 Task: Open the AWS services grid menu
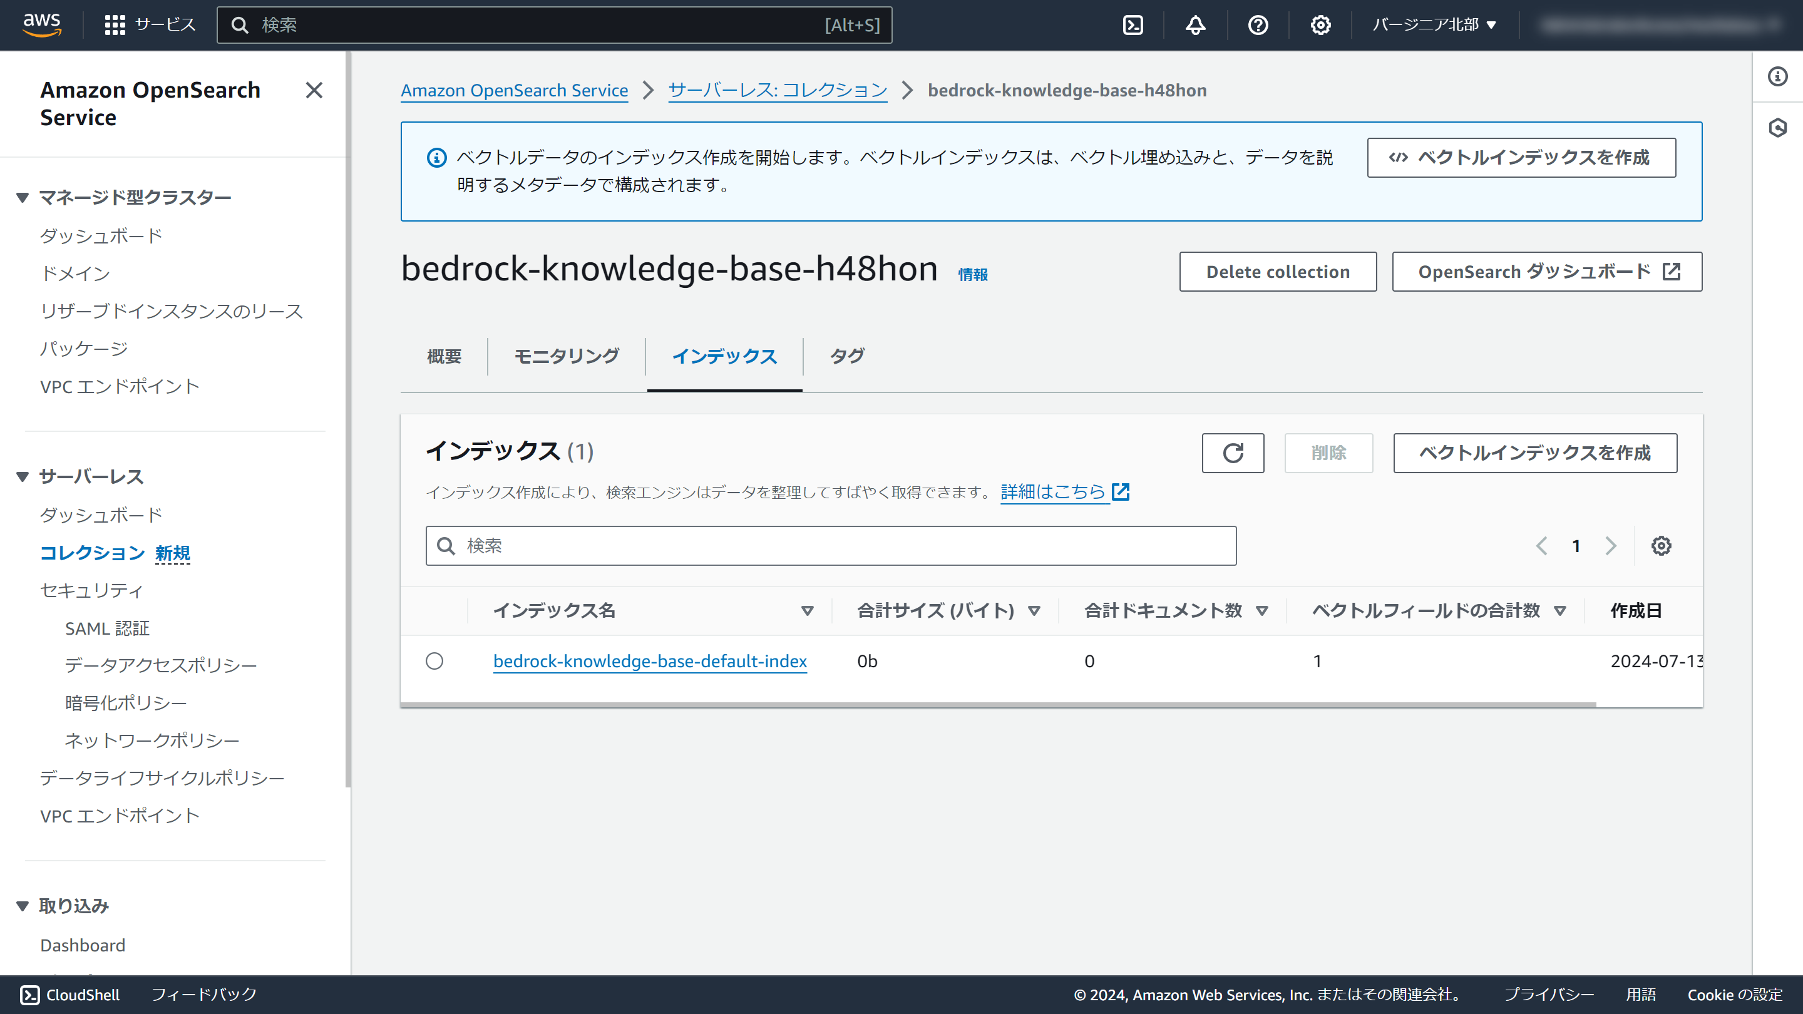pyautogui.click(x=115, y=25)
